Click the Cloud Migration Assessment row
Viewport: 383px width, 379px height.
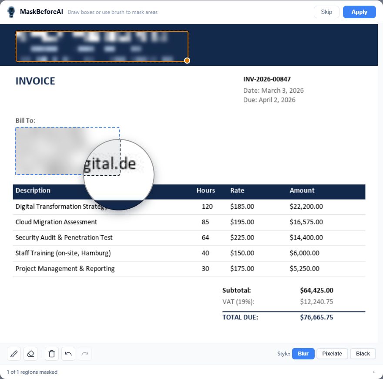[57, 222]
